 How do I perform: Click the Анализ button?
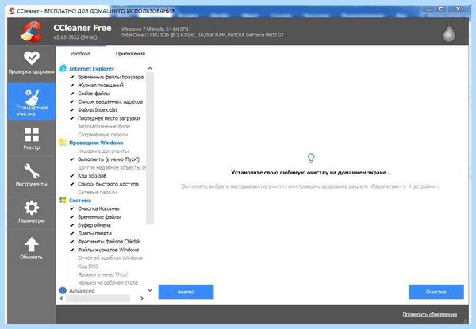pos(186,292)
